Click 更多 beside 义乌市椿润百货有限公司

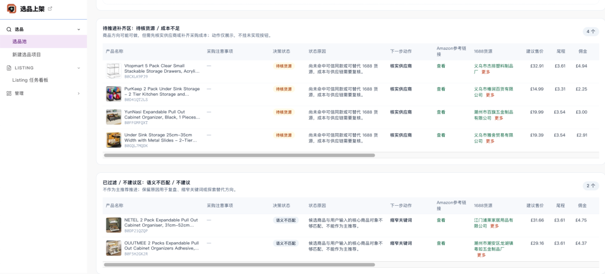pos(490,95)
